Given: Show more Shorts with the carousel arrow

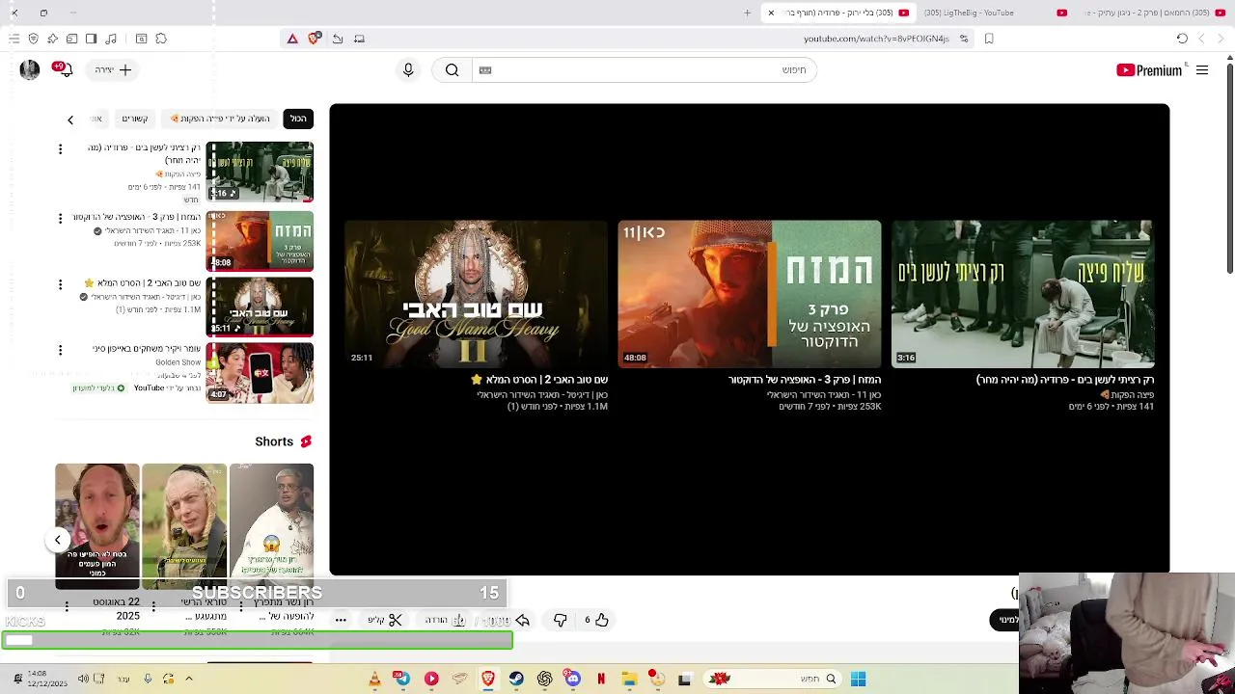Looking at the screenshot, I should point(58,540).
